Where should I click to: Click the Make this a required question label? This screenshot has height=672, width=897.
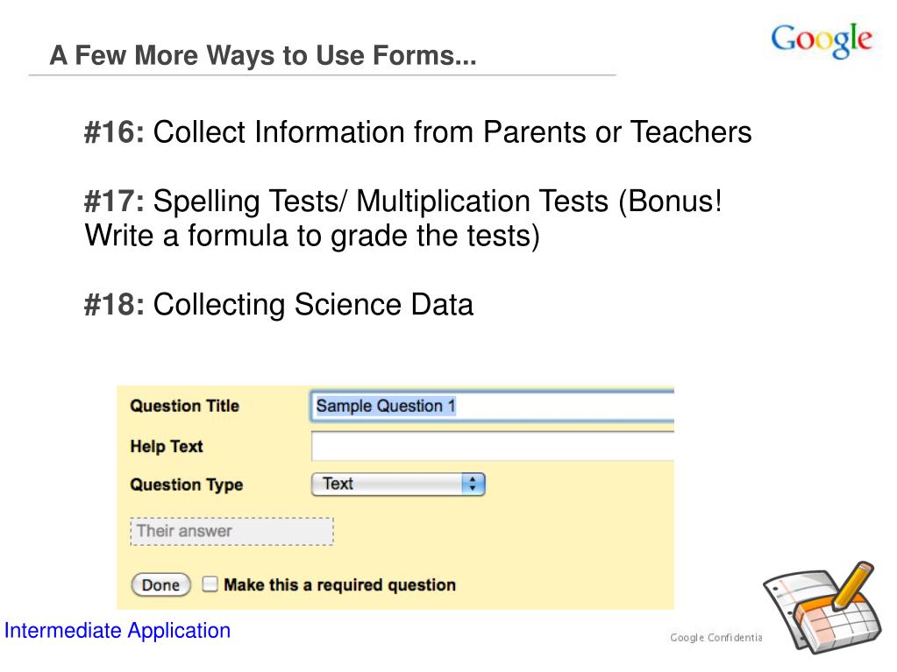[x=340, y=584]
